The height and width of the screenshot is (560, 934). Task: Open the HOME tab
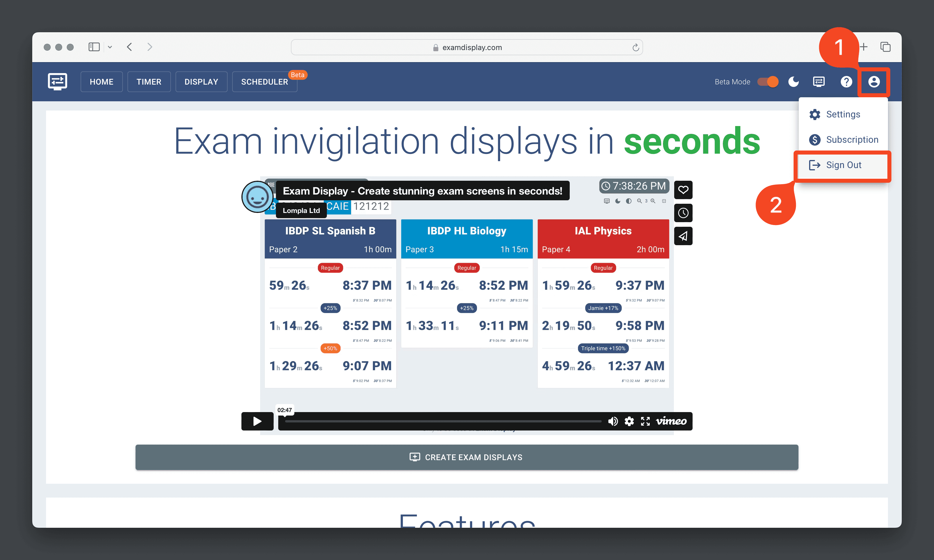pyautogui.click(x=102, y=82)
